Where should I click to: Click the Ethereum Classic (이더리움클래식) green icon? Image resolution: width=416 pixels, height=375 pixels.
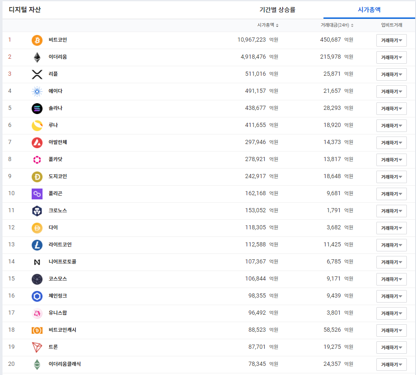37,365
